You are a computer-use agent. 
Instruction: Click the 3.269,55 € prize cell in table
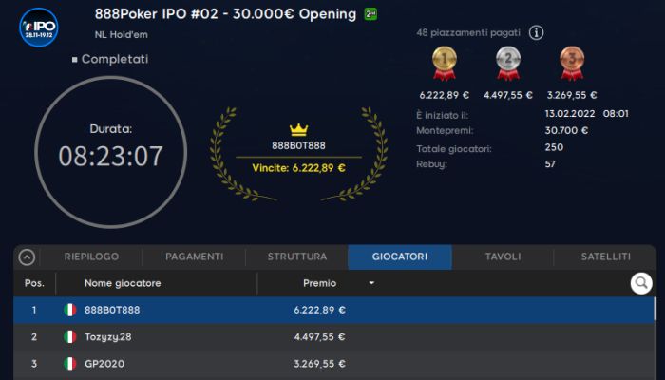(x=320, y=364)
